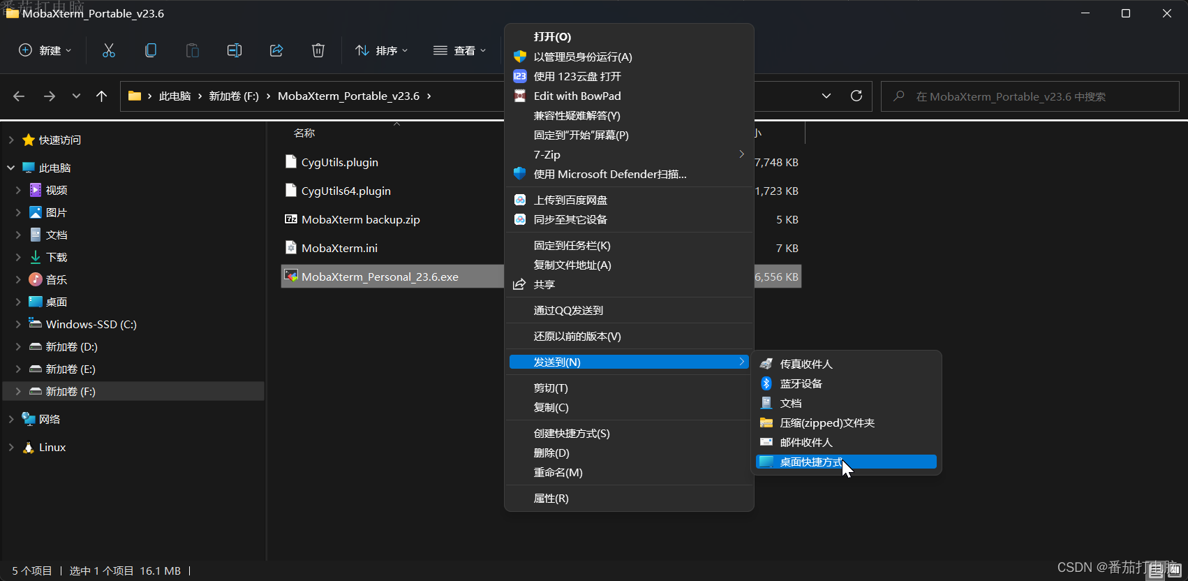The height and width of the screenshot is (581, 1188).
Task: Click the Paste clipboard icon in toolbar
Action: coord(193,50)
